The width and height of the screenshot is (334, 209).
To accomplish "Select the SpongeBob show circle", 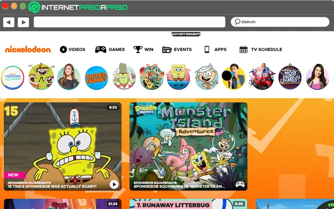I will [179, 77].
